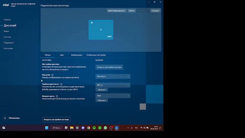Click the bottom Открыть настройки системы button
This screenshot has width=245, height=138.
56,120
